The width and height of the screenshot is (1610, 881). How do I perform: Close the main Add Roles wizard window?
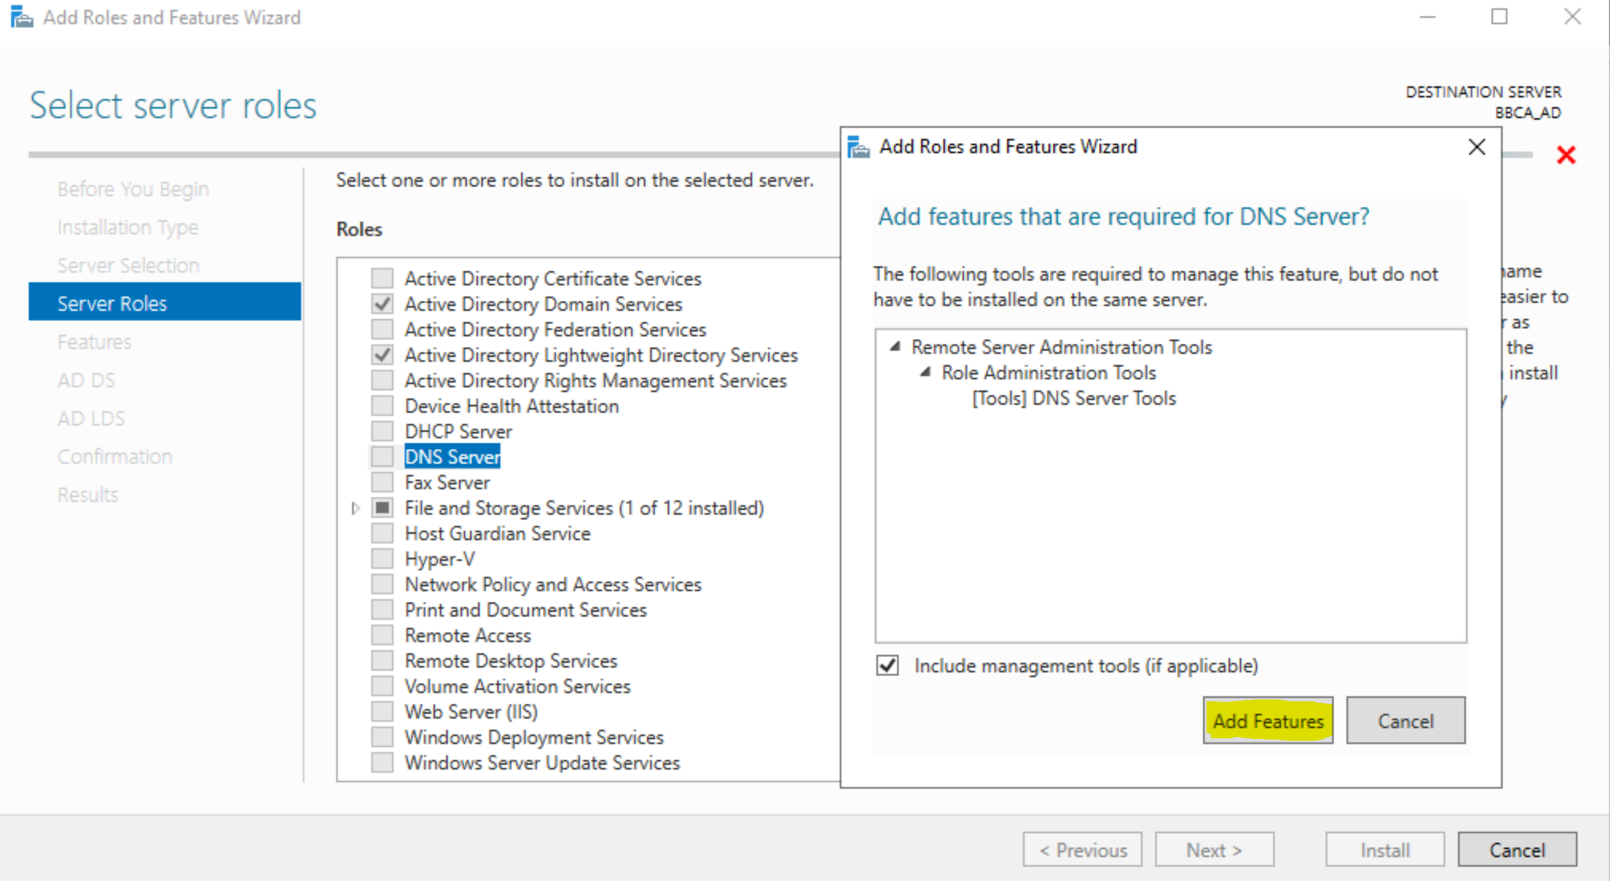(x=1572, y=17)
